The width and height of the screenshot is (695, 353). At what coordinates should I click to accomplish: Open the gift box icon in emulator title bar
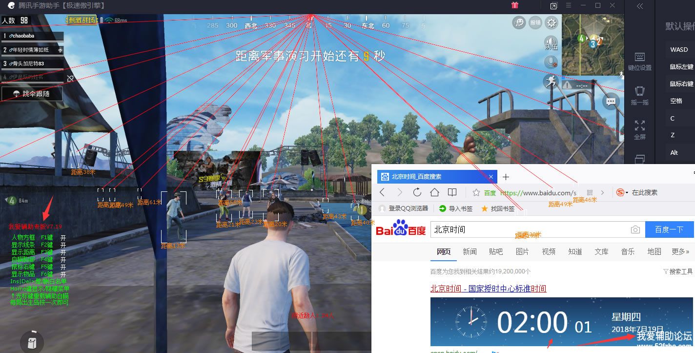coord(515,5)
